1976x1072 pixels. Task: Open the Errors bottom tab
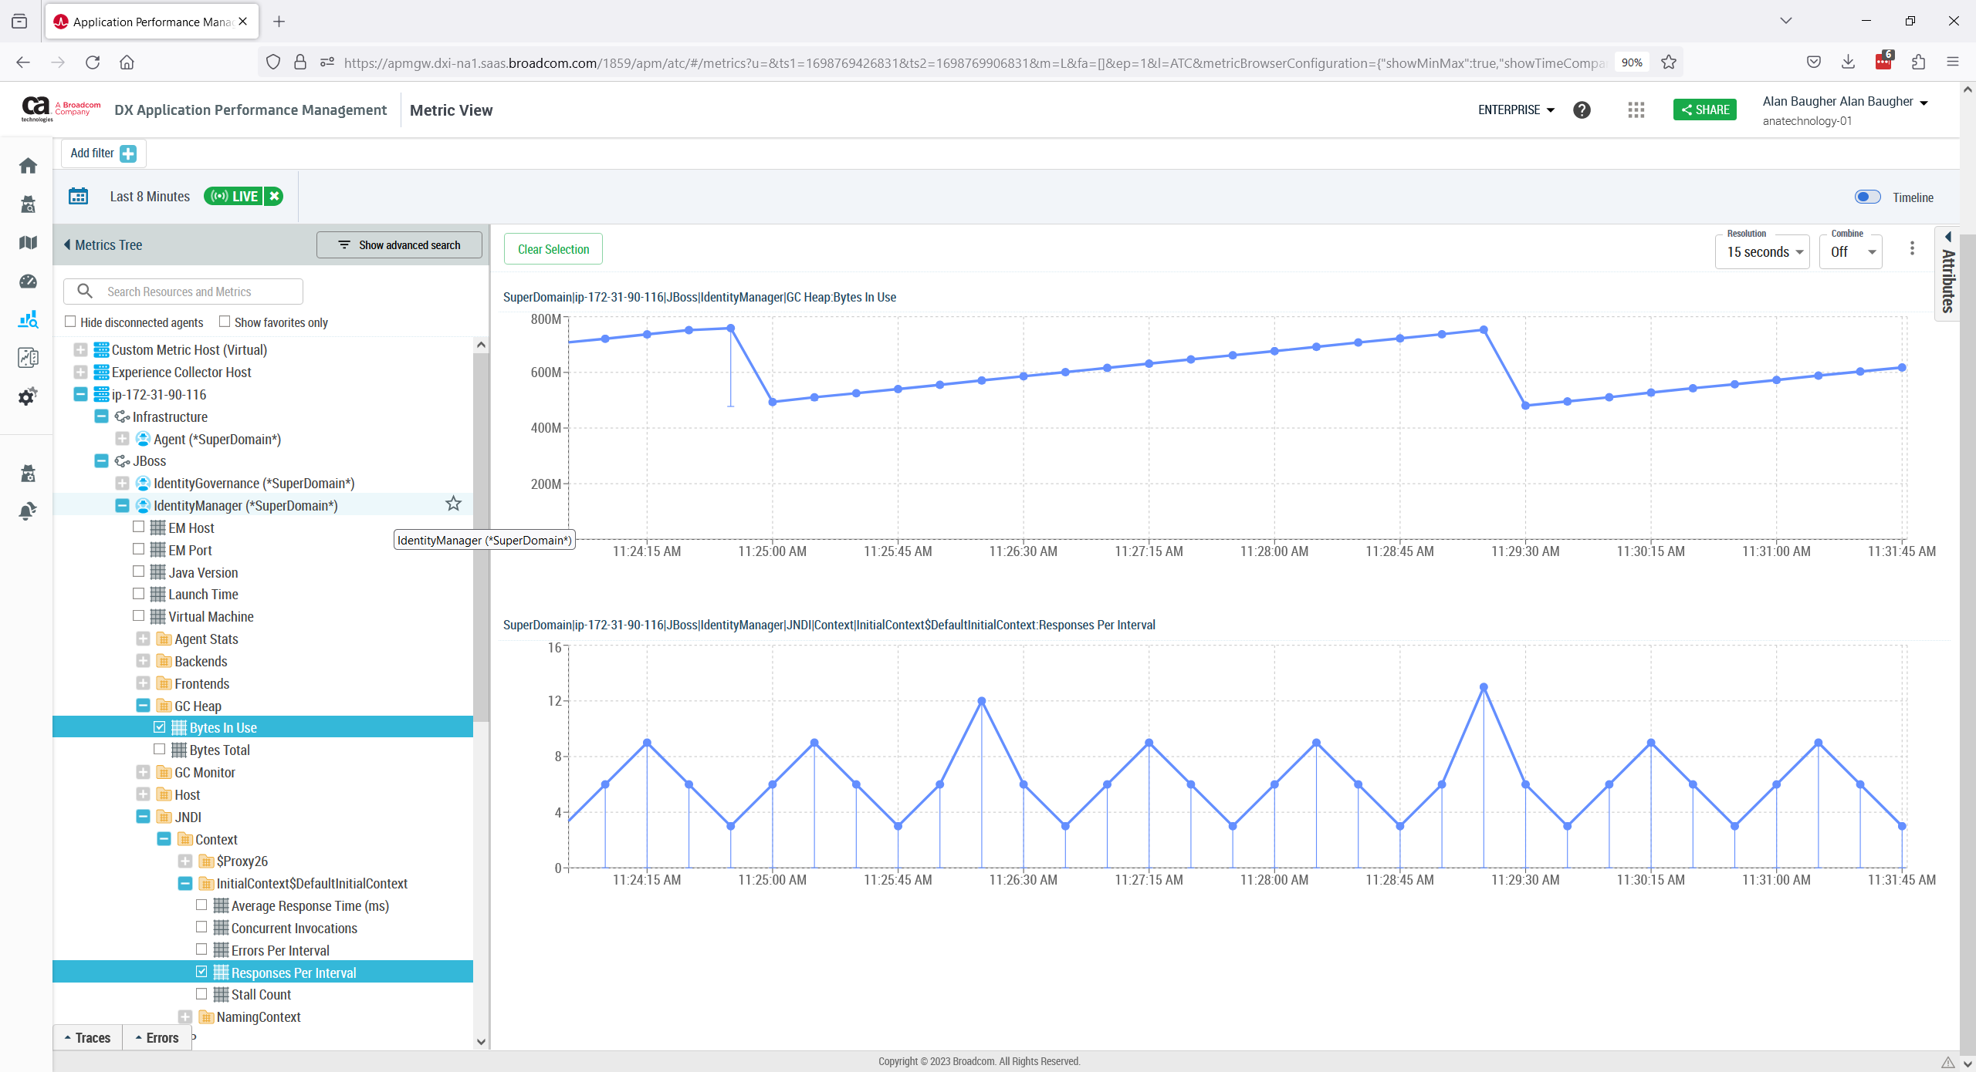[157, 1038]
